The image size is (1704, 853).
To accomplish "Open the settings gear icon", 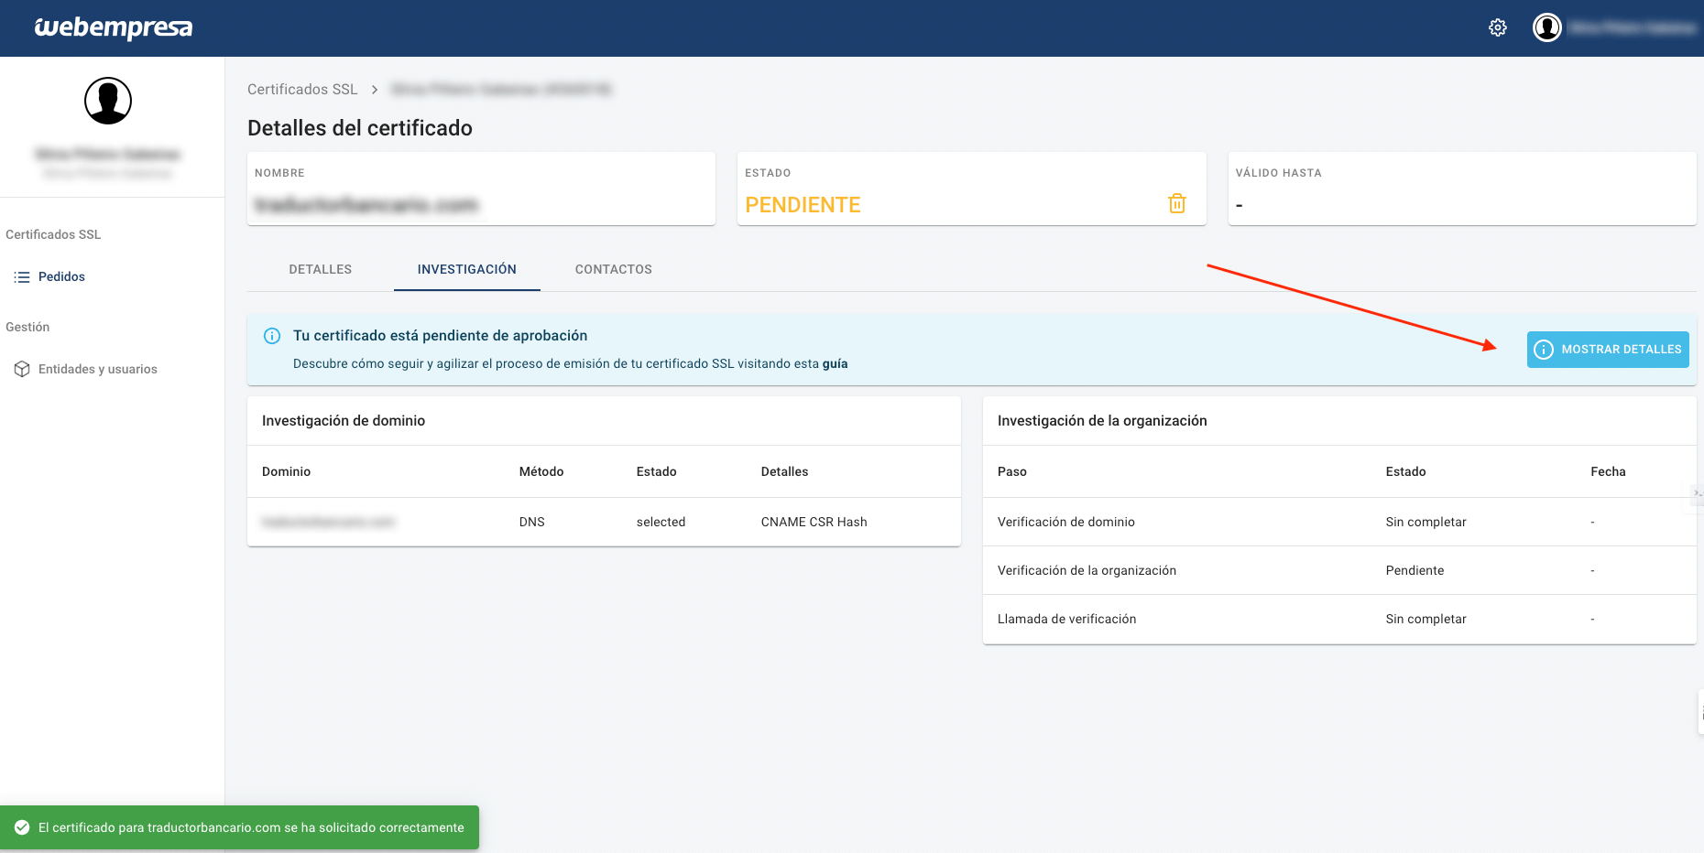I will click(1498, 27).
